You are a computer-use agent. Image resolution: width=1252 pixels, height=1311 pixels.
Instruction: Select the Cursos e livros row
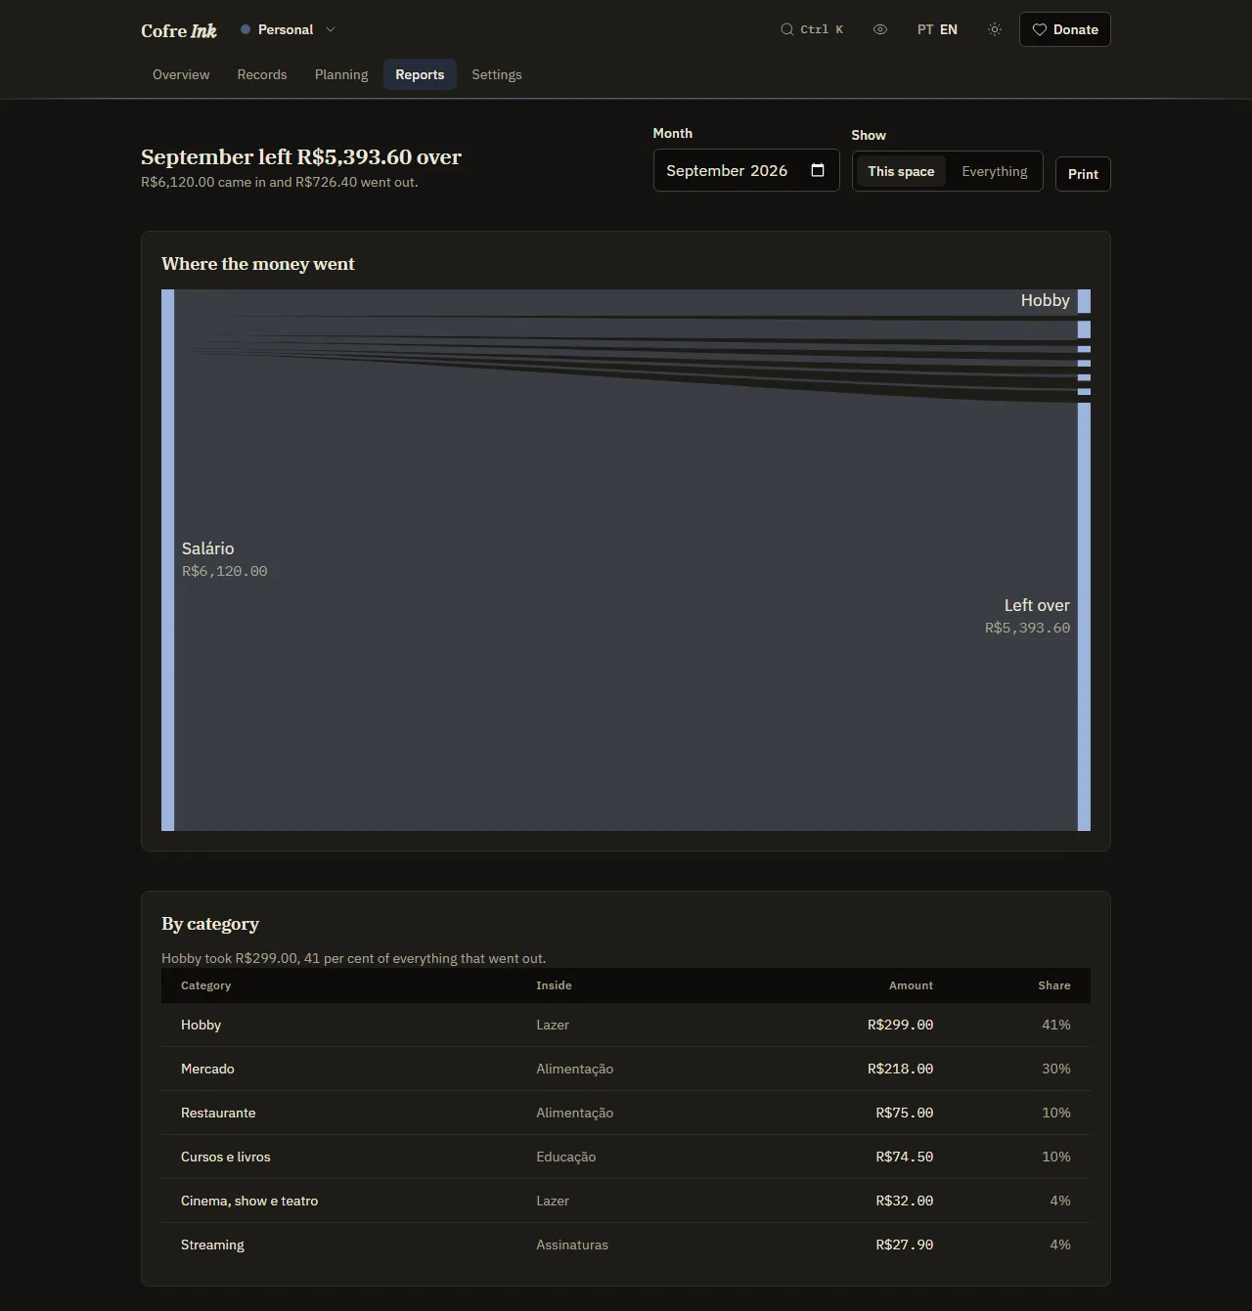coord(626,1157)
